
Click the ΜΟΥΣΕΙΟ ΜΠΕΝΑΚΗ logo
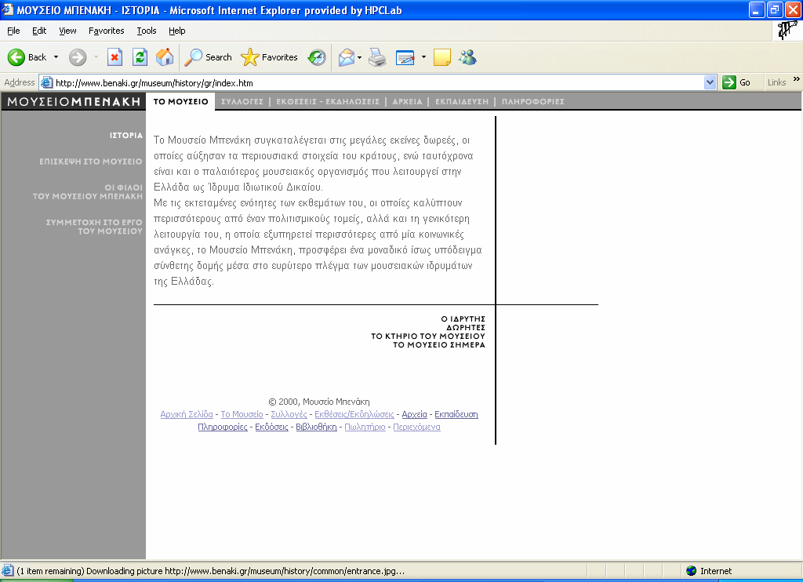point(74,101)
